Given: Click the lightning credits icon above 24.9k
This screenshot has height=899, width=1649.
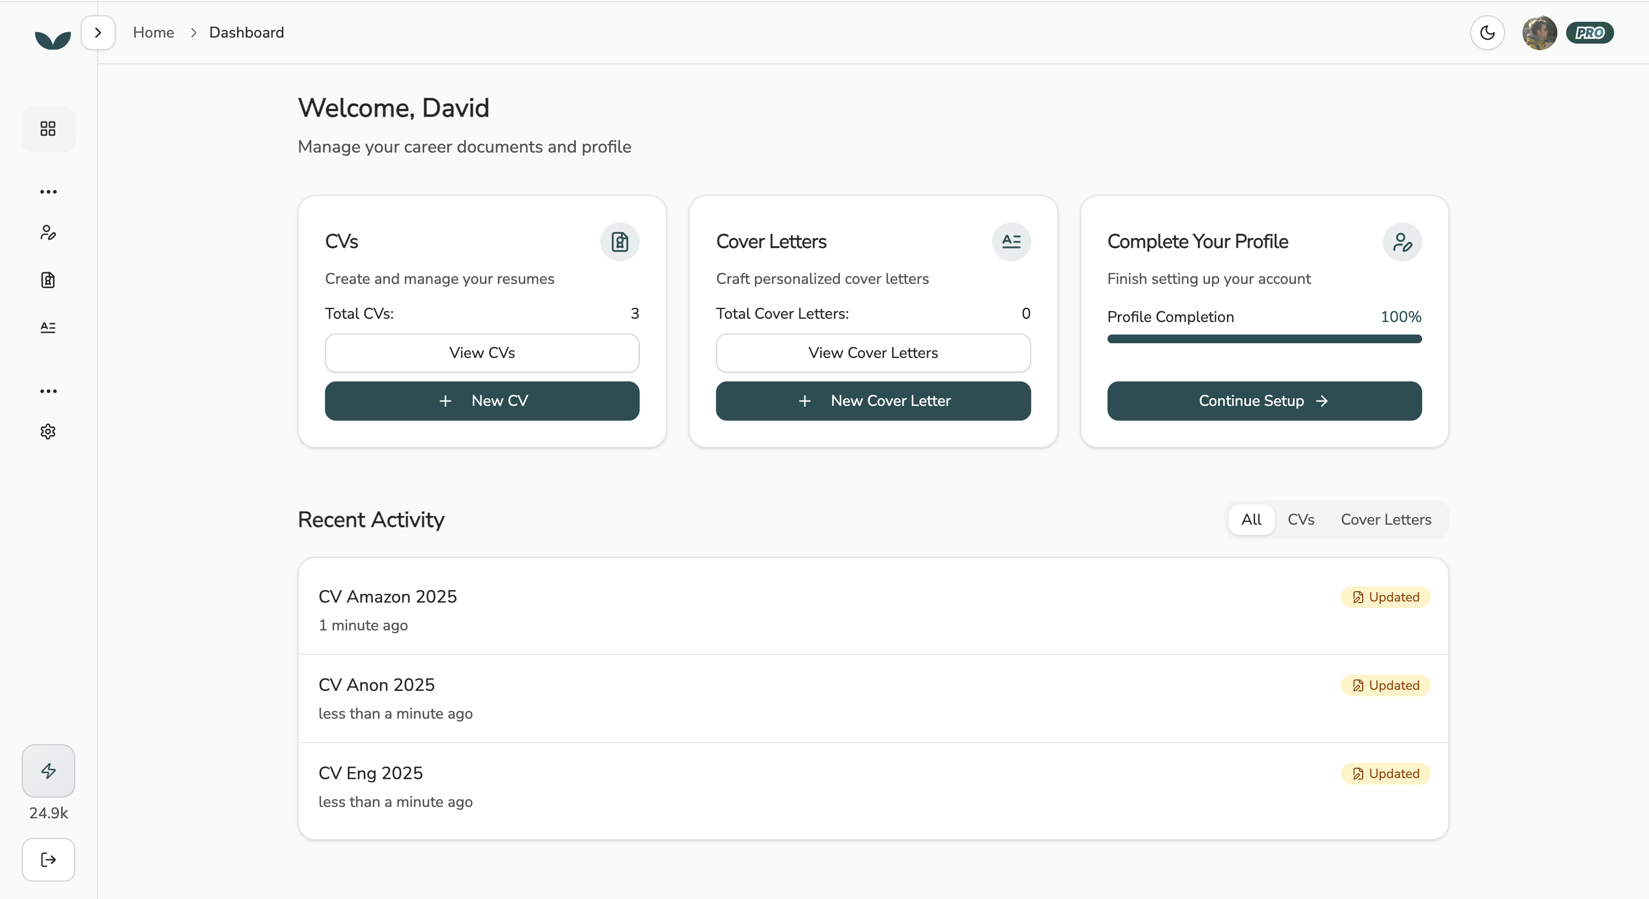Looking at the screenshot, I should [48, 770].
